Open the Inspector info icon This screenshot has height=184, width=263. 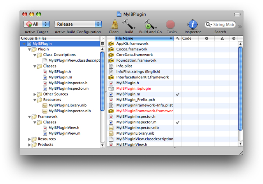point(192,24)
